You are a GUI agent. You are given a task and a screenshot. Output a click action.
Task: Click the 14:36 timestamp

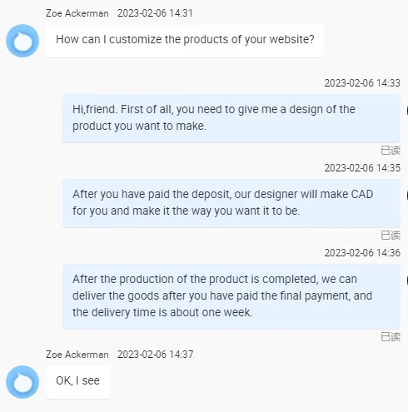pos(362,253)
